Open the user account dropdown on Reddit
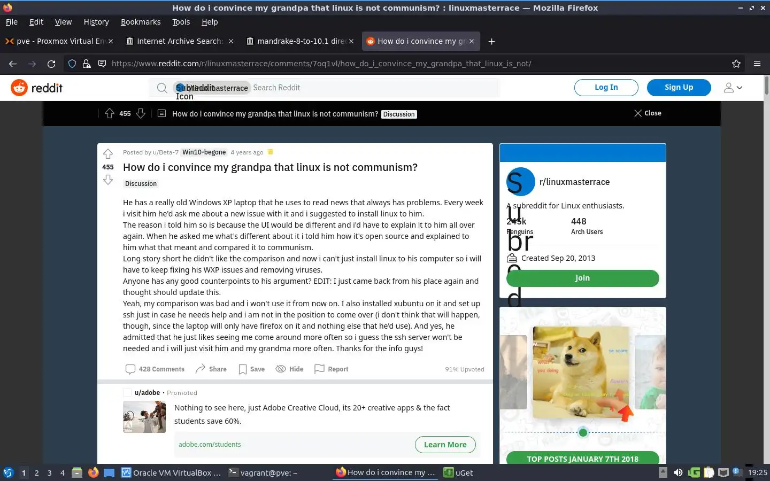 [x=733, y=88]
